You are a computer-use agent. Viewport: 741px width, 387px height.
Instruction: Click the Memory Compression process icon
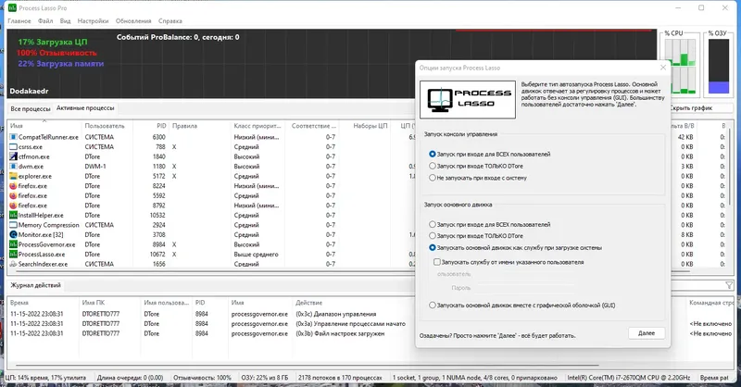13,225
